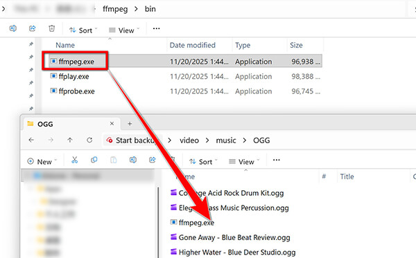Viewport: 416px width, 258px height.
Task: Sort by Size column header
Action: 296,45
